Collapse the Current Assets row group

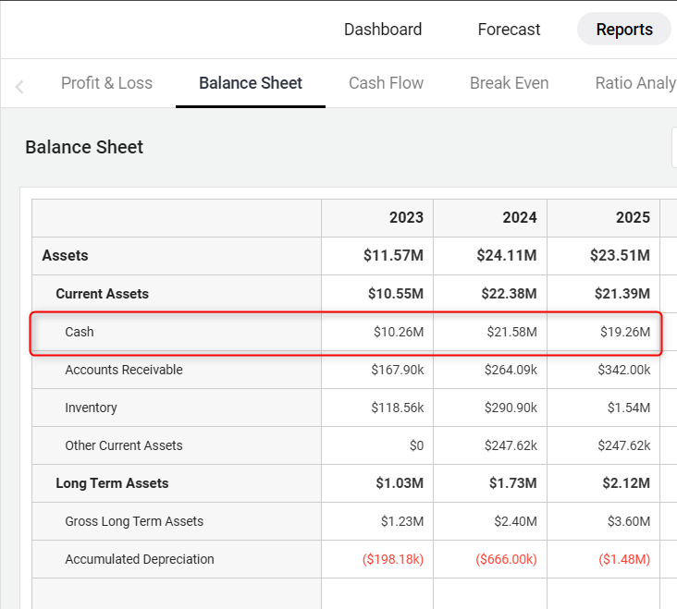coord(102,294)
